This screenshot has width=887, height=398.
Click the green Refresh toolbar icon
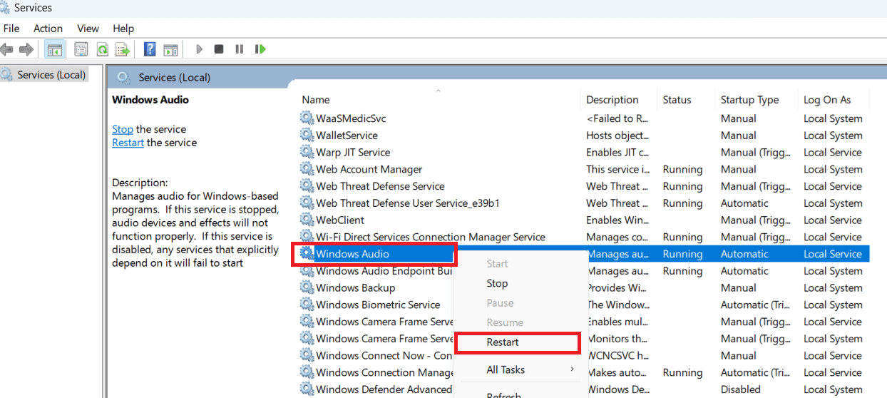(x=102, y=49)
